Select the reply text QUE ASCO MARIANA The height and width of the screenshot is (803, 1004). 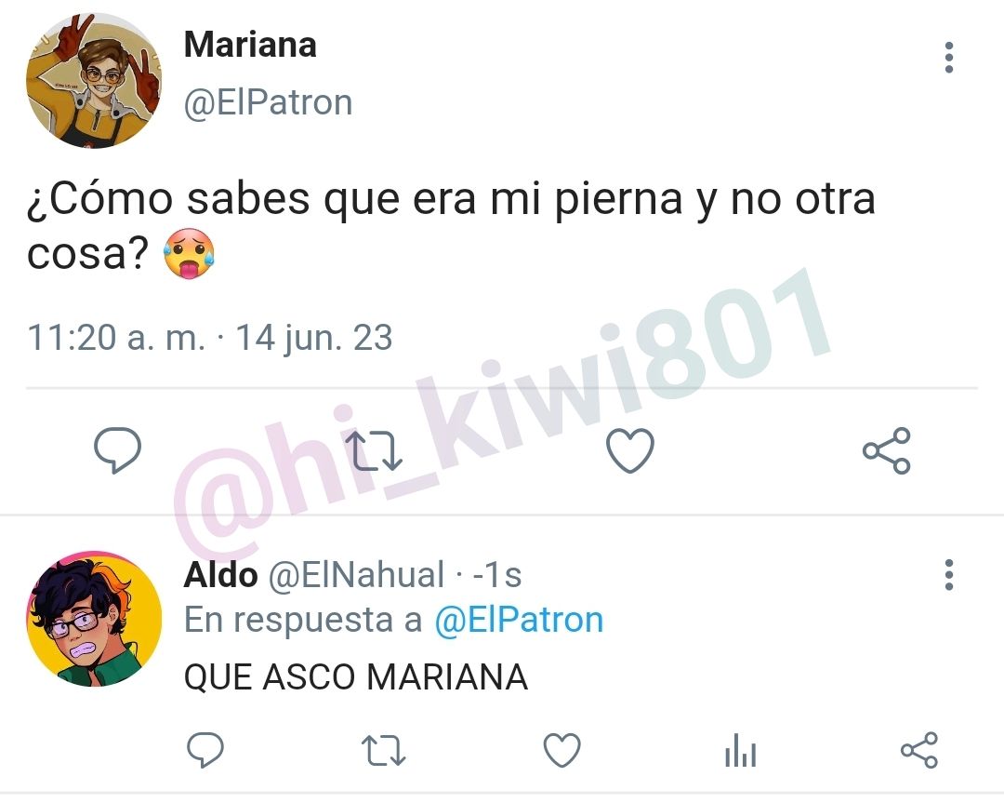(356, 677)
